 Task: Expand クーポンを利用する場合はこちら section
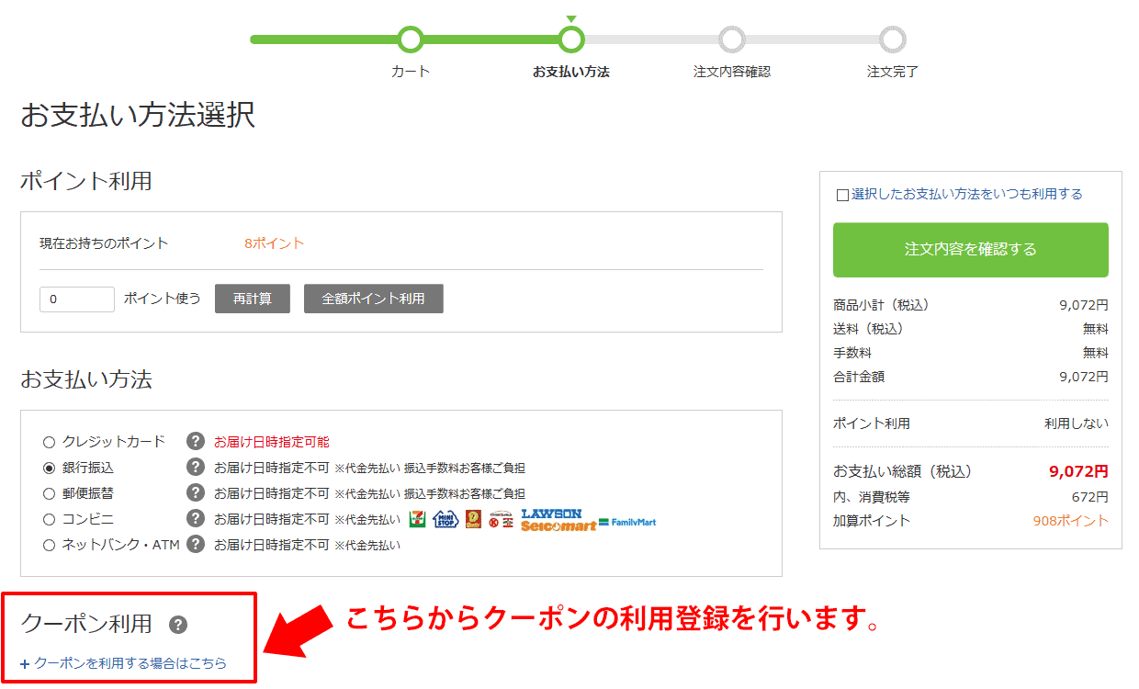(123, 663)
